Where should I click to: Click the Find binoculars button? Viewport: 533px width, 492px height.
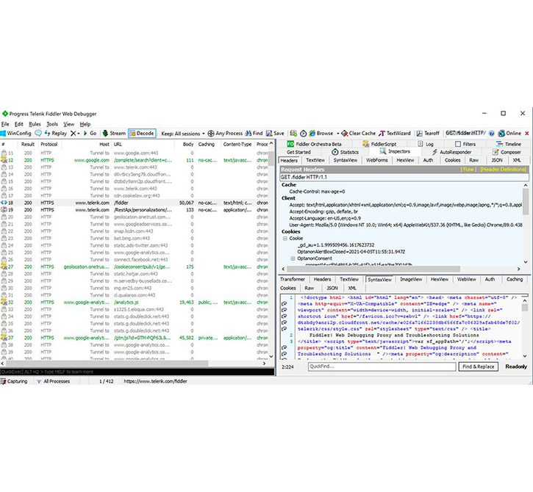pyautogui.click(x=254, y=134)
